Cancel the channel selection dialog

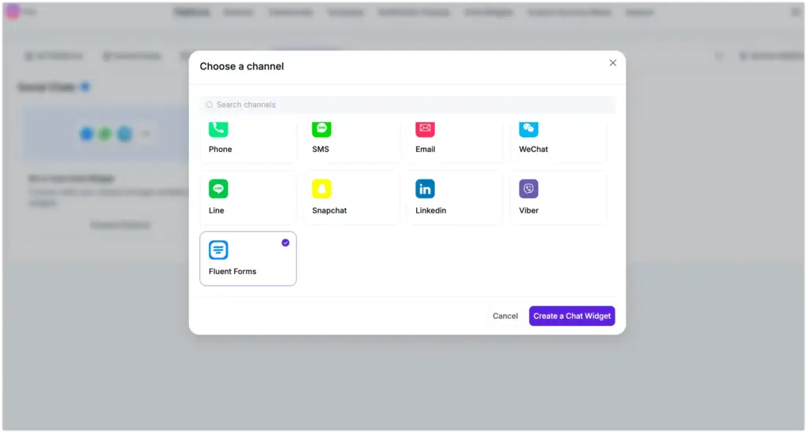505,316
